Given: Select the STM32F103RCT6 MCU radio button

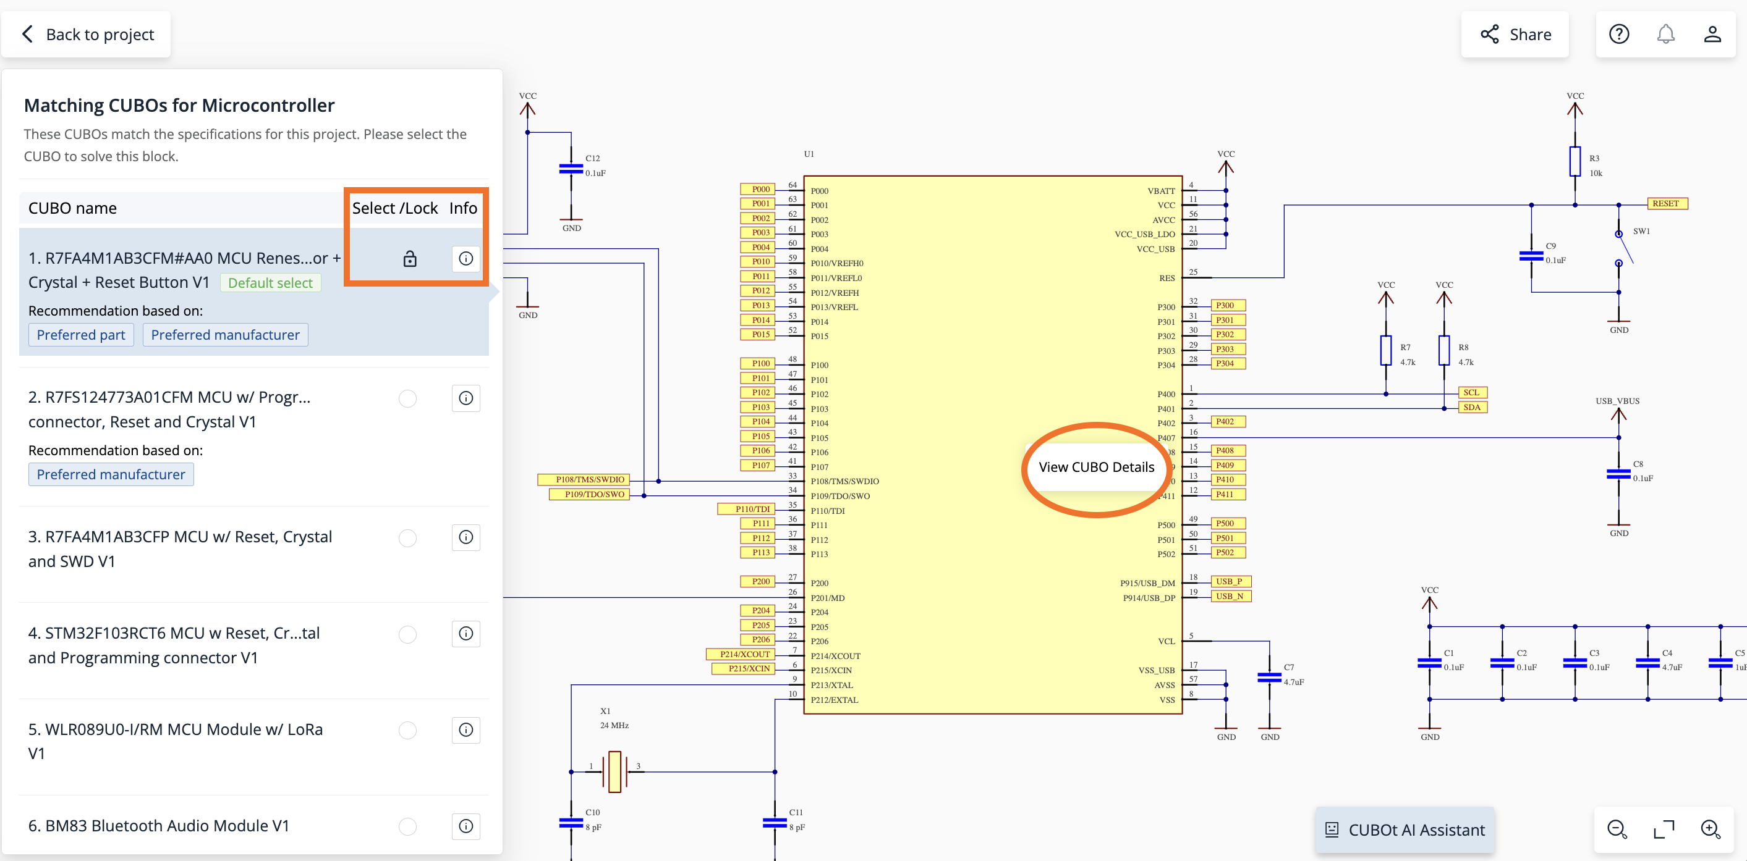Looking at the screenshot, I should tap(407, 635).
